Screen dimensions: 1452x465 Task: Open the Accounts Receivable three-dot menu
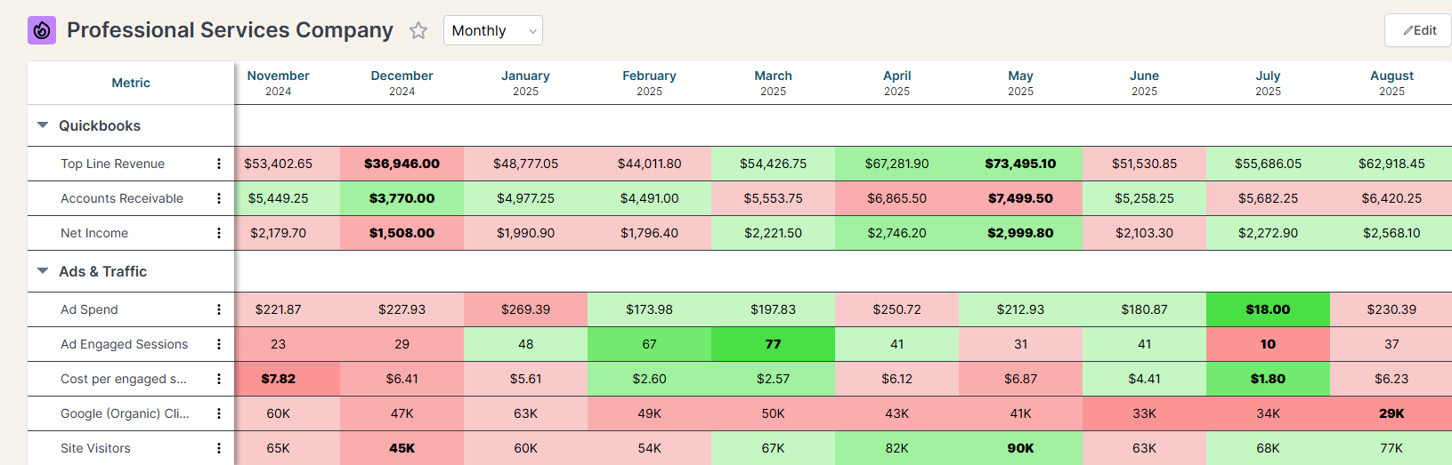coord(219,198)
